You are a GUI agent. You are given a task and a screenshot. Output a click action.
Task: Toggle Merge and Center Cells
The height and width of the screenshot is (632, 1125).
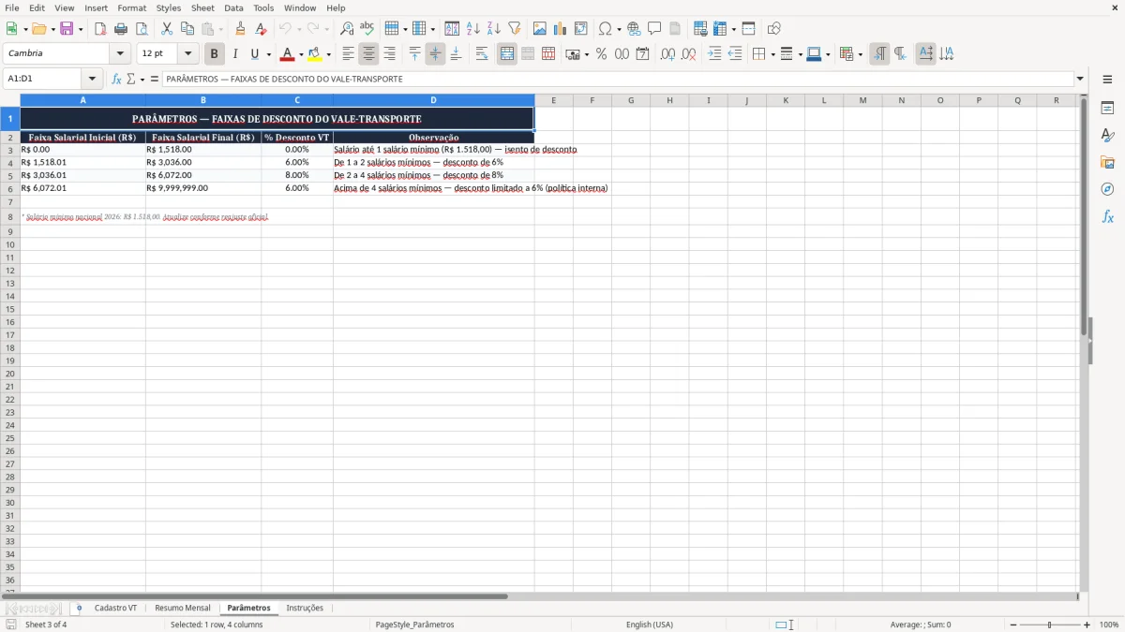tap(507, 54)
